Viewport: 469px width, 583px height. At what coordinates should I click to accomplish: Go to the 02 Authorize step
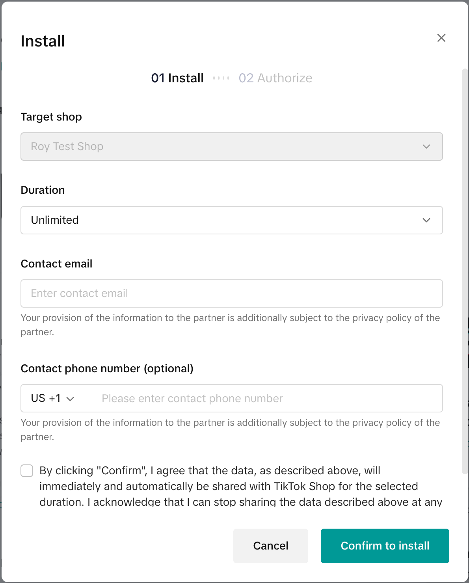[275, 78]
